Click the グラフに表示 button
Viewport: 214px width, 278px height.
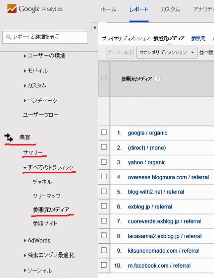[x=120, y=53]
